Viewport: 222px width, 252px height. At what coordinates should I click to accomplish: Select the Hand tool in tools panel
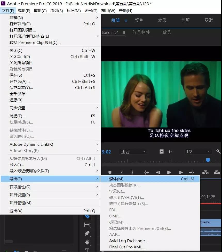87,242
